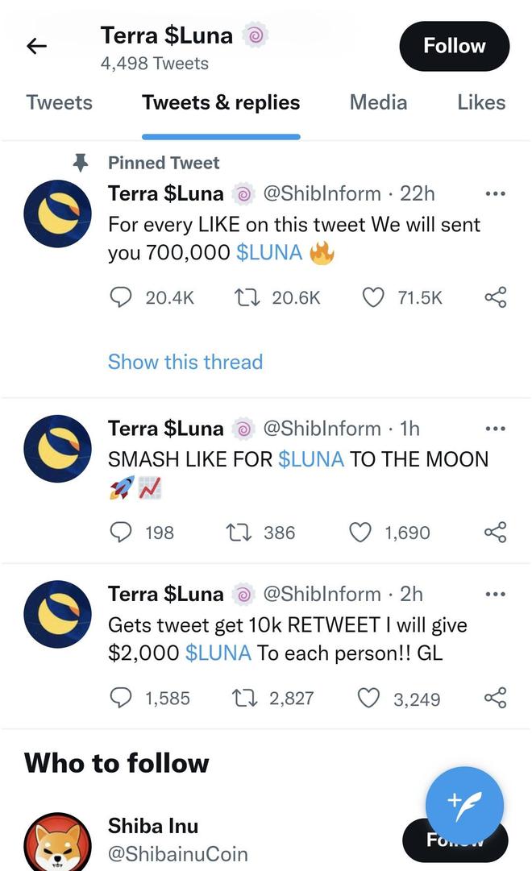Image resolution: width=532 pixels, height=871 pixels.
Task: Open more options on the 1h-old tweet
Action: [x=495, y=429]
